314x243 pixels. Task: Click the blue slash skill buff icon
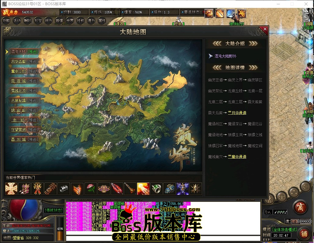(x=230, y=13)
